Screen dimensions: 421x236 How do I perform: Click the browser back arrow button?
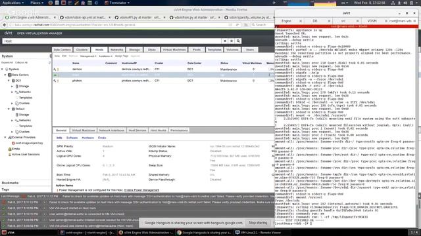point(5,25)
